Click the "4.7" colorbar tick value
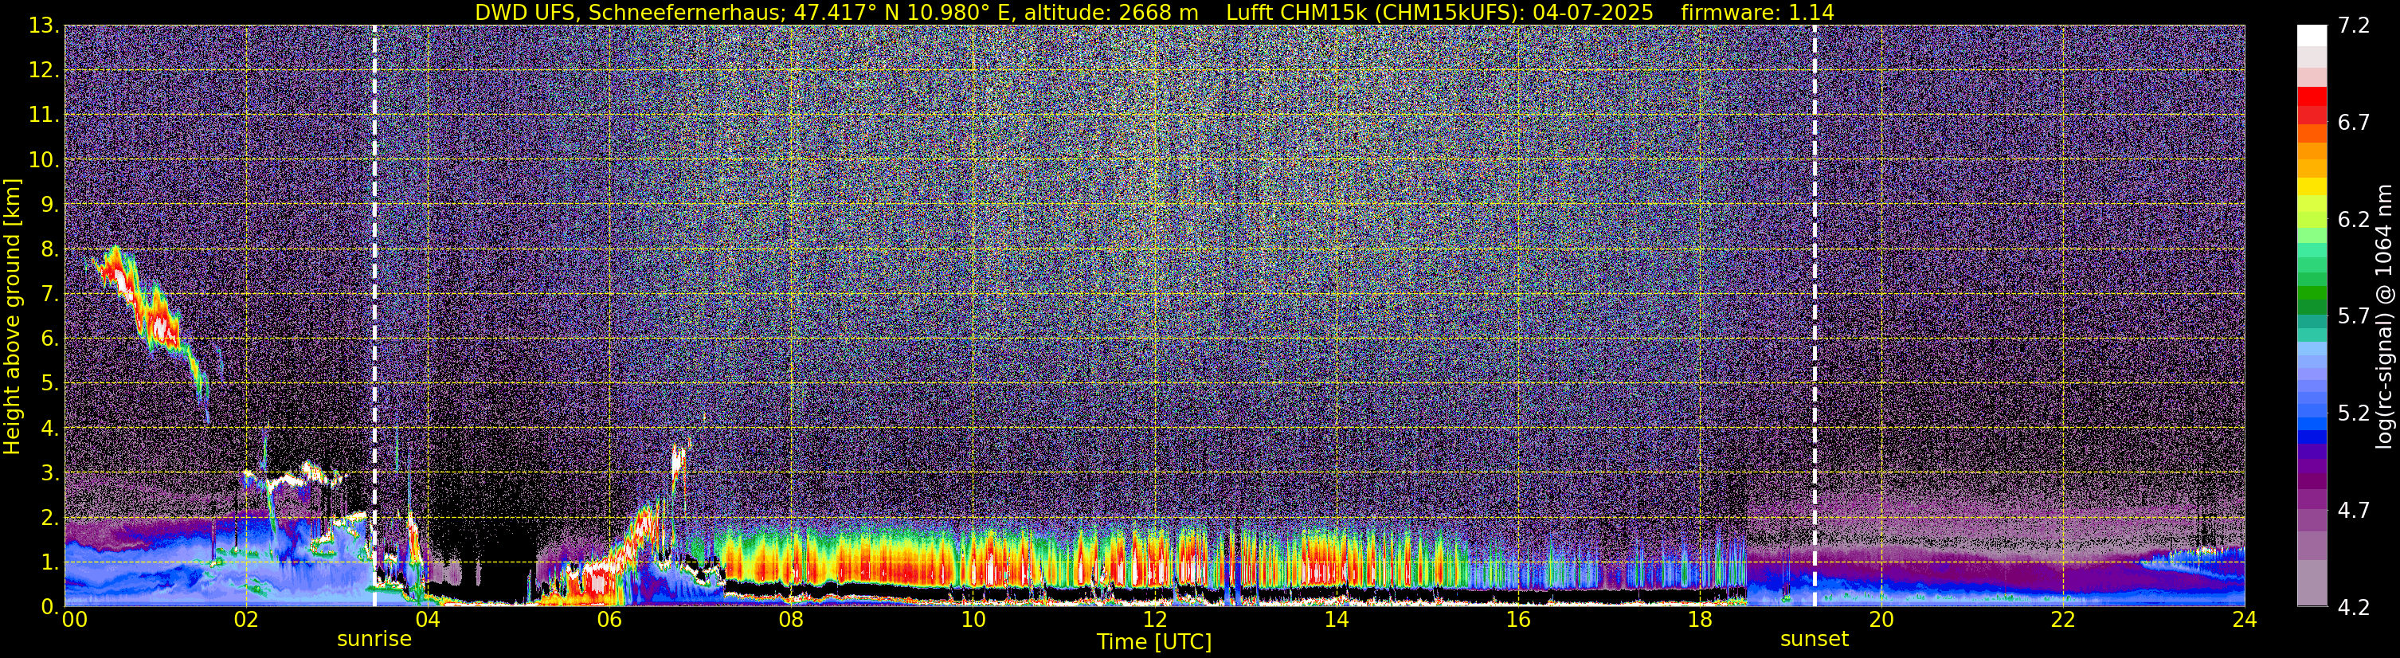Viewport: 2400px width, 658px height. (x=2354, y=511)
